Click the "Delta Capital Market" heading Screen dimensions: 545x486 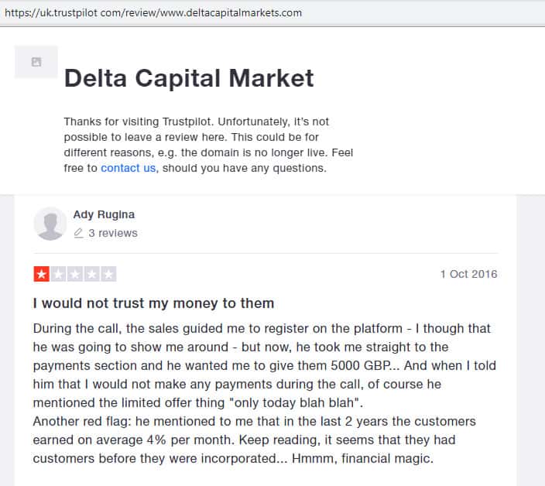(x=189, y=78)
